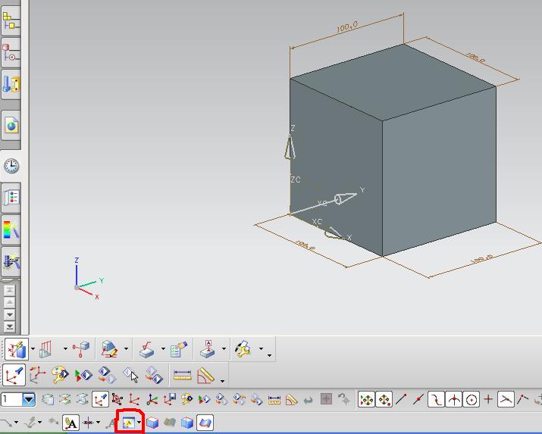Click the surface finish check-mark block icon
542x434 pixels.
(148, 349)
